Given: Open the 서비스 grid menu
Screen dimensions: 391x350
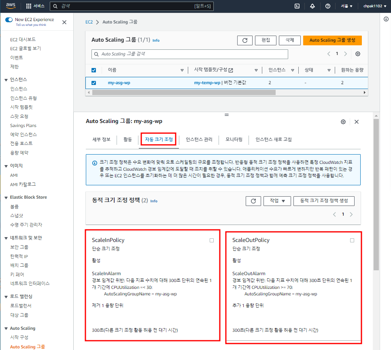Looking at the screenshot, I should point(35,6).
